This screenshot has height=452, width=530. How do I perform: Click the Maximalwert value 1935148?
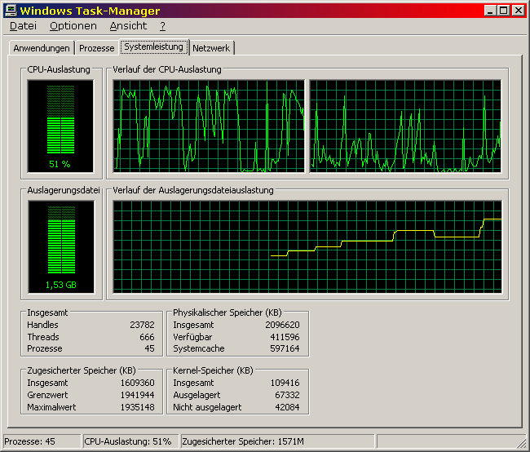(x=138, y=407)
